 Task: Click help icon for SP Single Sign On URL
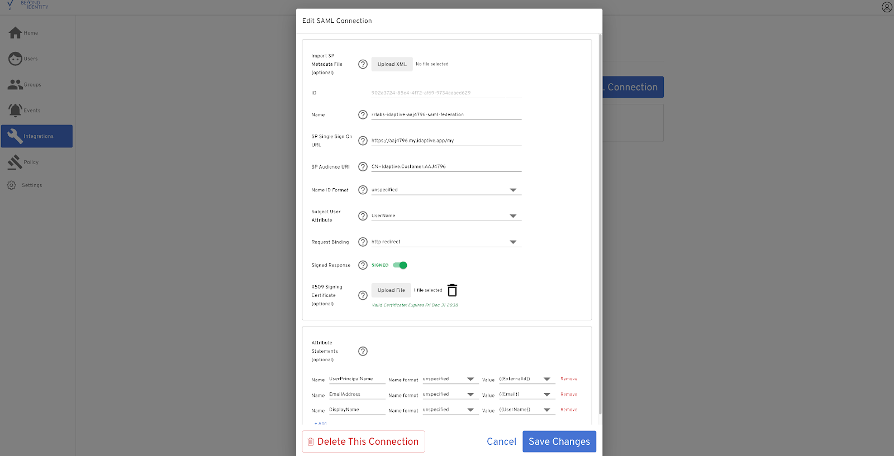[x=363, y=141]
